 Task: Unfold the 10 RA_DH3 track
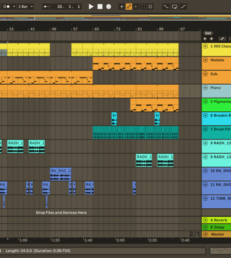pyautogui.click(x=205, y=171)
